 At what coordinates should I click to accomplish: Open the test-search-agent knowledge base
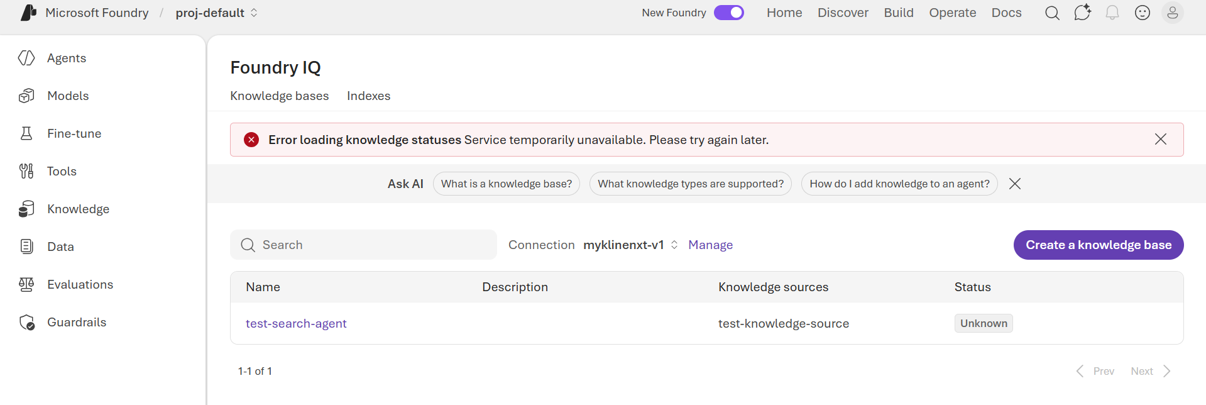tap(296, 323)
